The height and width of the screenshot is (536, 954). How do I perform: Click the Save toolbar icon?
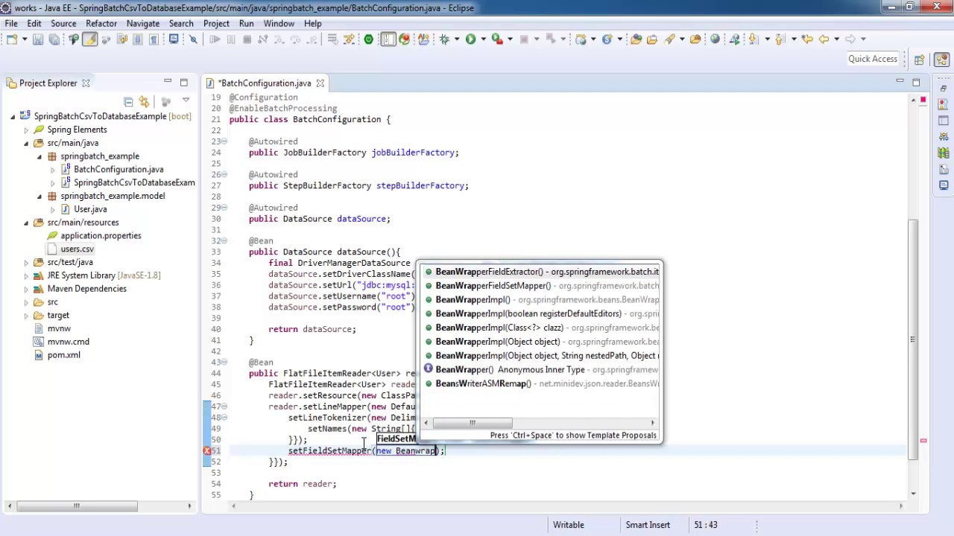click(38, 39)
